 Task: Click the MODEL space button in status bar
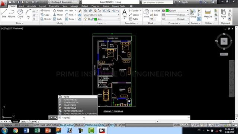pyautogui.click(x=177, y=125)
